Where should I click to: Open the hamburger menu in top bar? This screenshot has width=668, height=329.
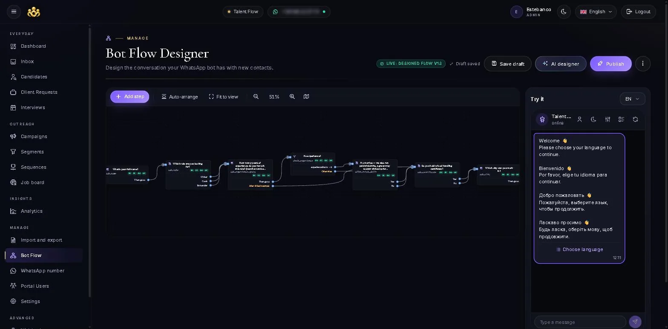click(x=14, y=12)
